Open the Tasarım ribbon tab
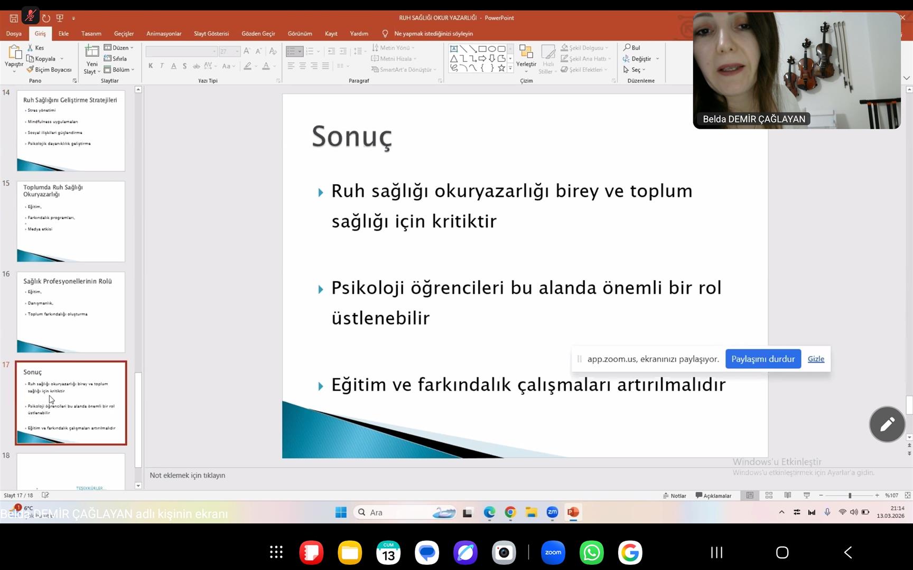 tap(91, 33)
